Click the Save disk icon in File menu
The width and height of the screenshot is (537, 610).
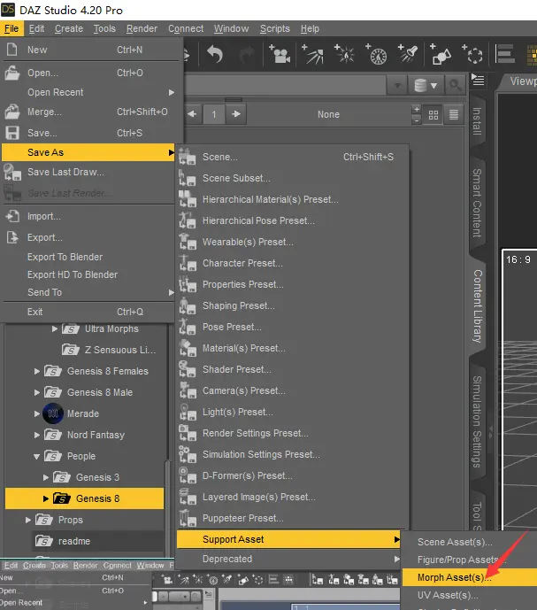[12, 133]
